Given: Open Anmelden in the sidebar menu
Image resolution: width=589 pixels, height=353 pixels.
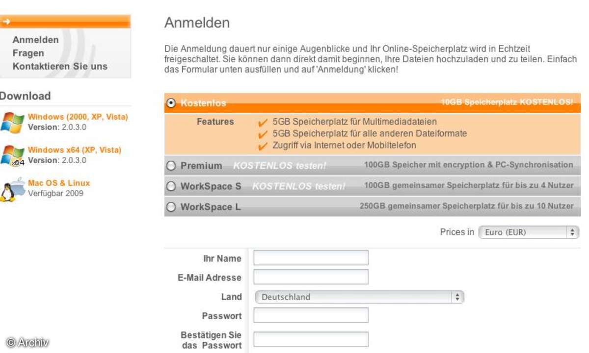Looking at the screenshot, I should [35, 40].
